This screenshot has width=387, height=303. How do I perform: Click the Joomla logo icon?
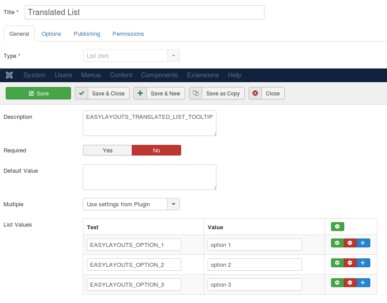9,75
